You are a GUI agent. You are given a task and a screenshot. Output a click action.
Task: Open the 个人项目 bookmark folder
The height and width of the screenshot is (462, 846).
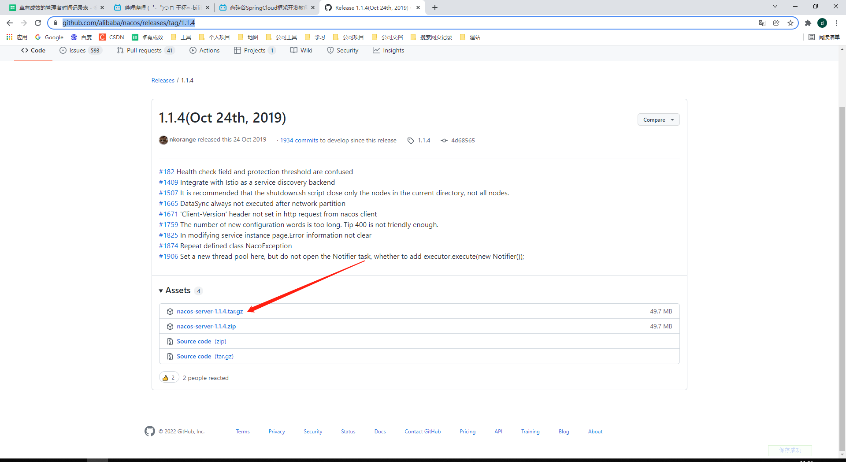pos(215,37)
